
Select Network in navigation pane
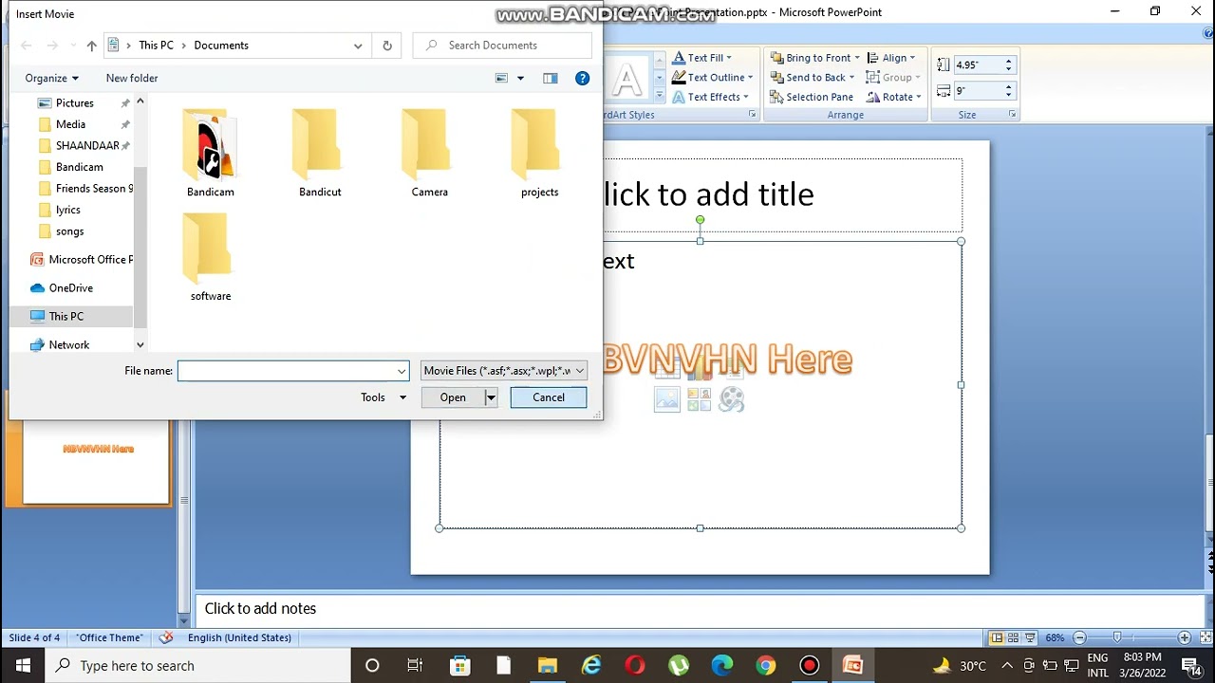click(x=69, y=344)
